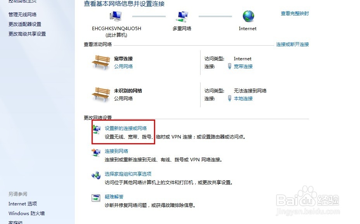Image resolution: width=360 pixels, height=224 pixels.
Task: Open 选择家庭组和共享选项 link
Action: click(128, 174)
